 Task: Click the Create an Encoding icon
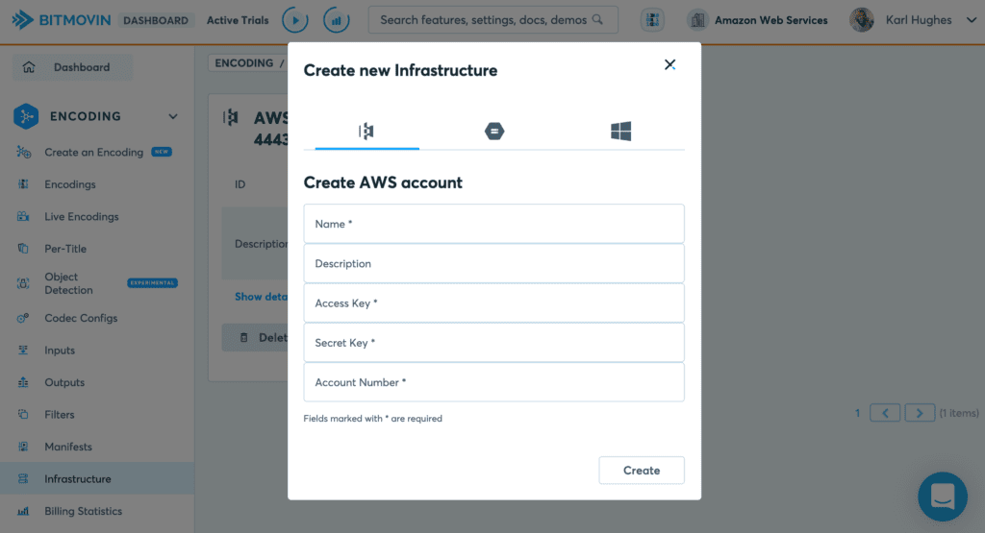24,152
